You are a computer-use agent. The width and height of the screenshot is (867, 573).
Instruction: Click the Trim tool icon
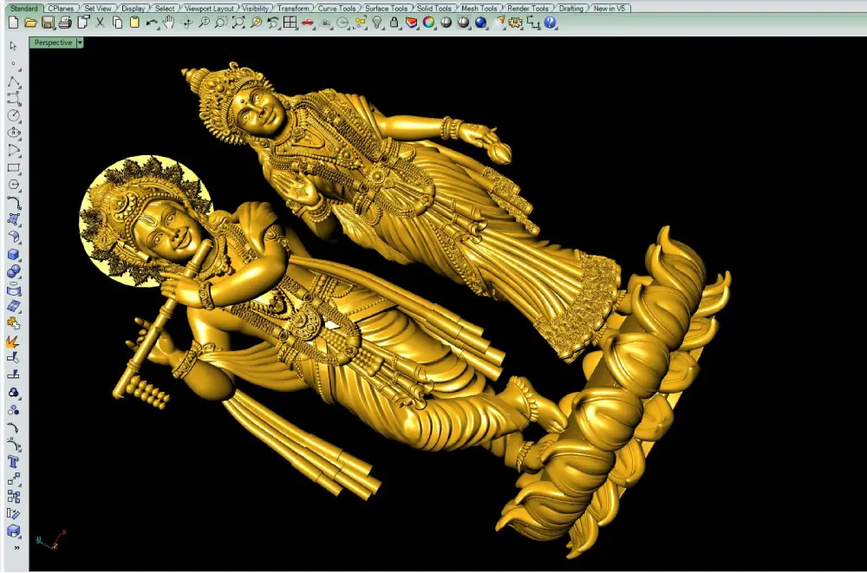[x=13, y=358]
